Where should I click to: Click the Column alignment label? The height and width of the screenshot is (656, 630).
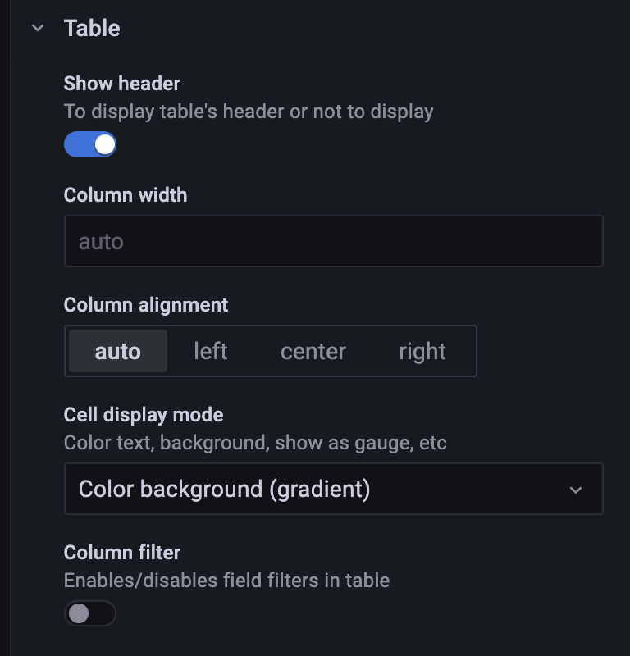click(x=146, y=305)
